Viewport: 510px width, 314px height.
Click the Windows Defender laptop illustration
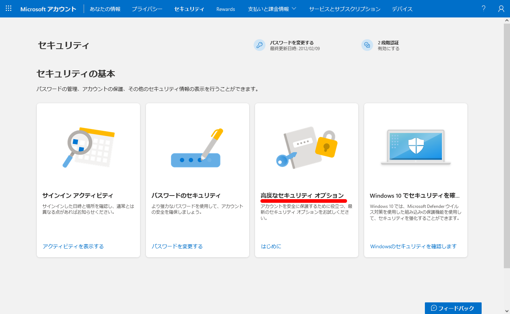(x=416, y=148)
